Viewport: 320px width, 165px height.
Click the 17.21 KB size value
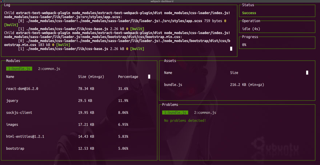click(86, 124)
